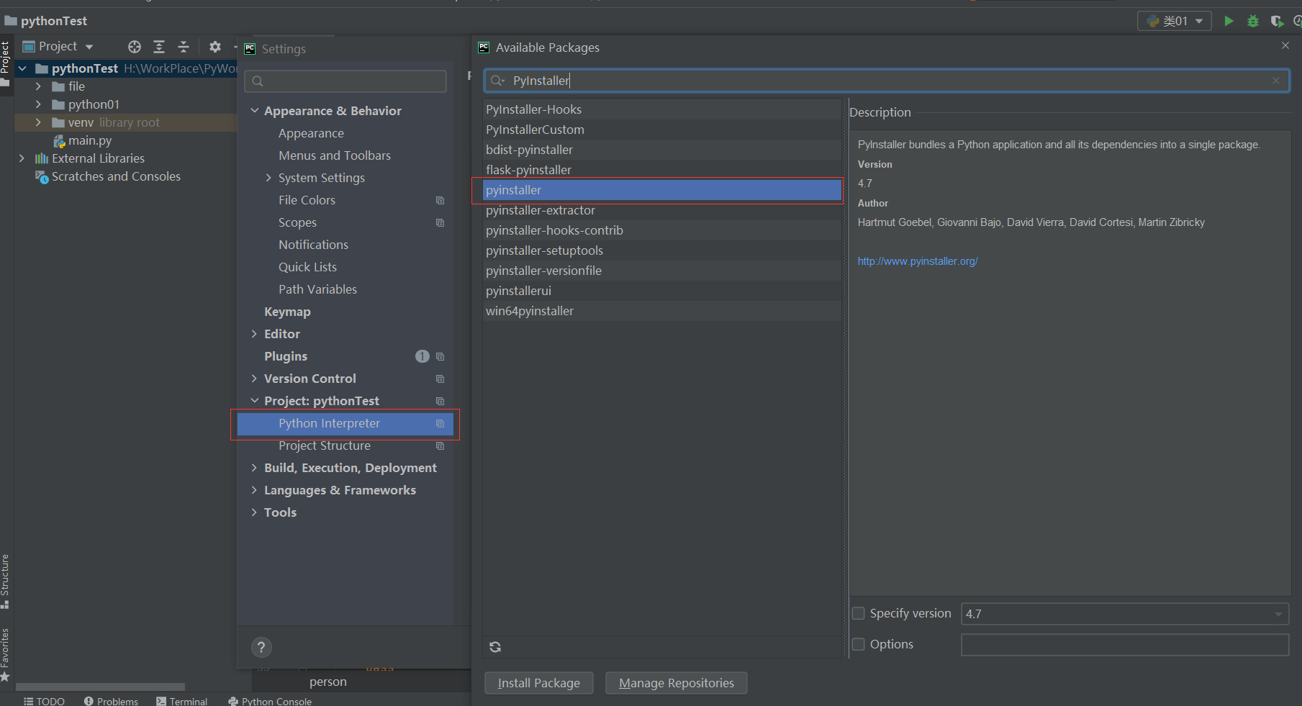Expand System Settings node
Screen dimensions: 1302x706
pyautogui.click(x=268, y=178)
